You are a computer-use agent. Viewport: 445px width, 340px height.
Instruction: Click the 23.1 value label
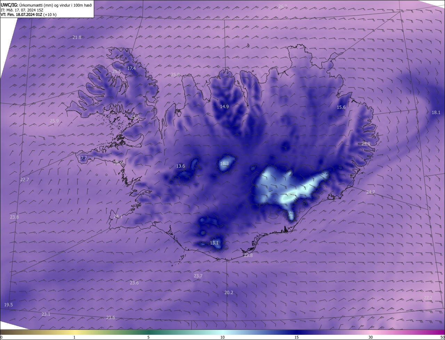tap(46, 314)
